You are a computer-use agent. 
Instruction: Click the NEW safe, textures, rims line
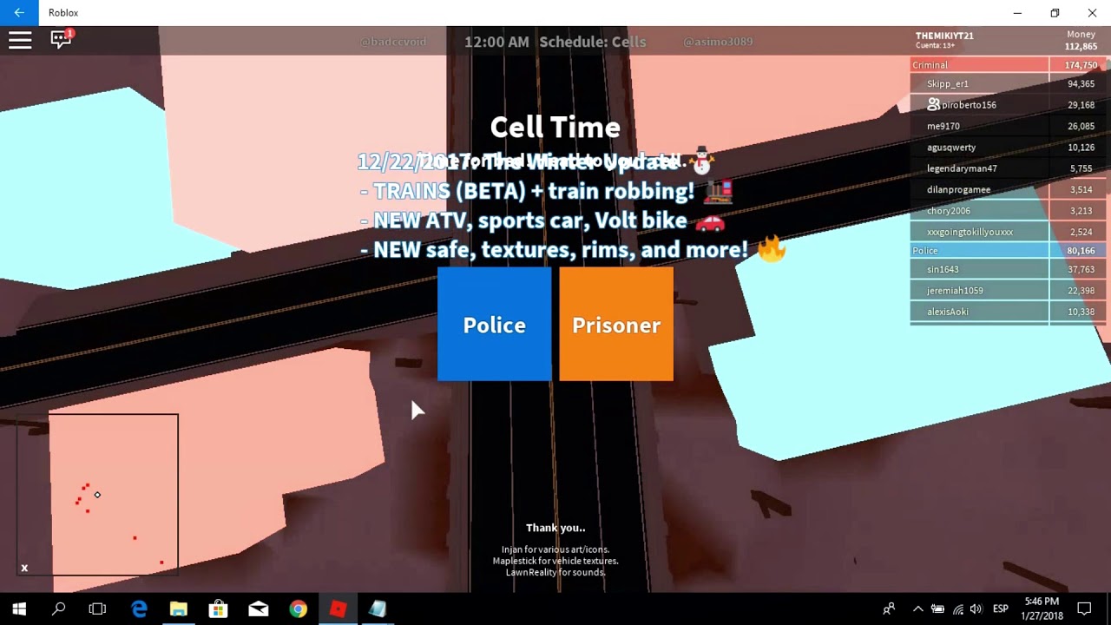[573, 250]
